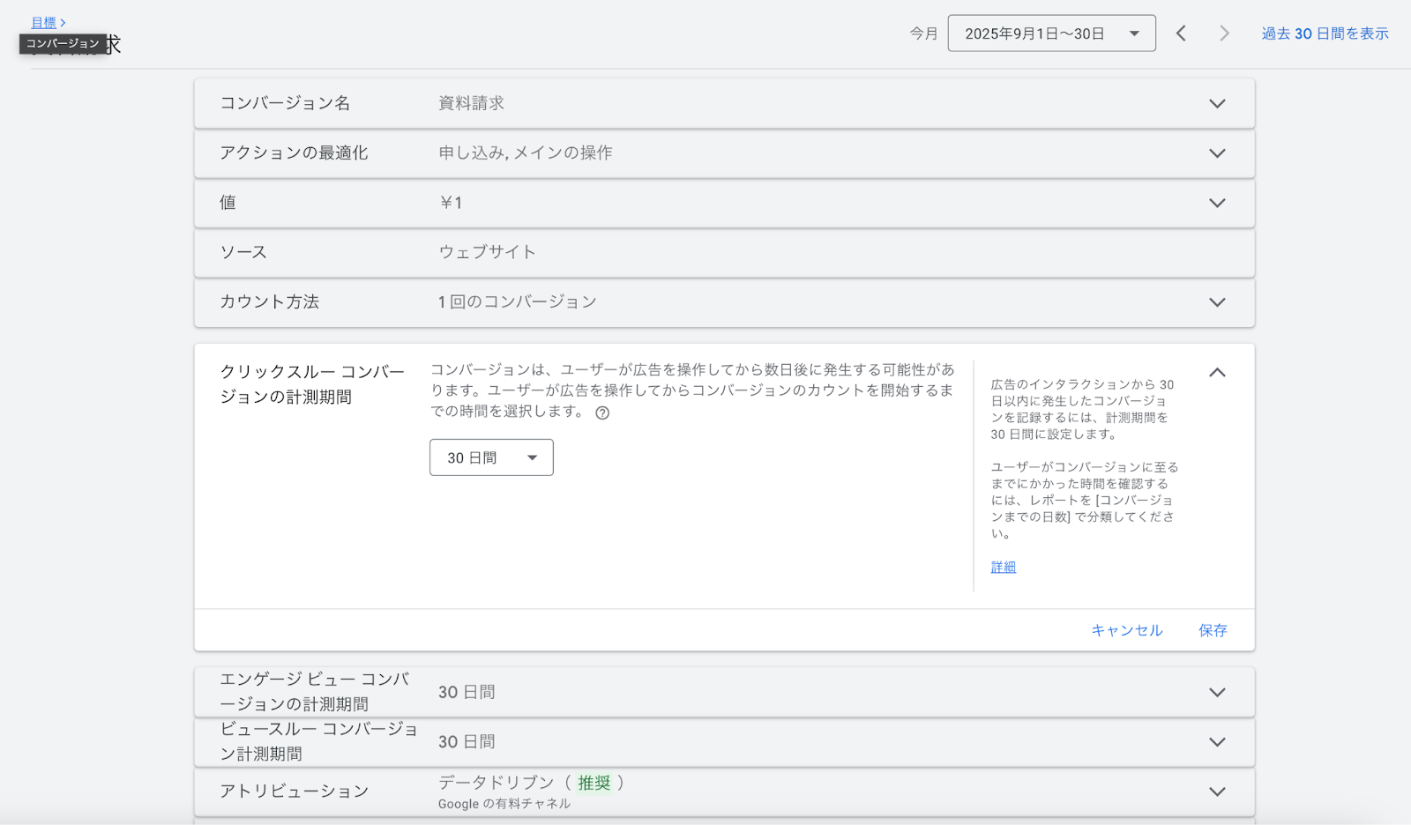Screen dimensions: 1411x825
Task: Expand the ビュースルー コンバージョン計測期間 row
Action: click(x=1217, y=742)
